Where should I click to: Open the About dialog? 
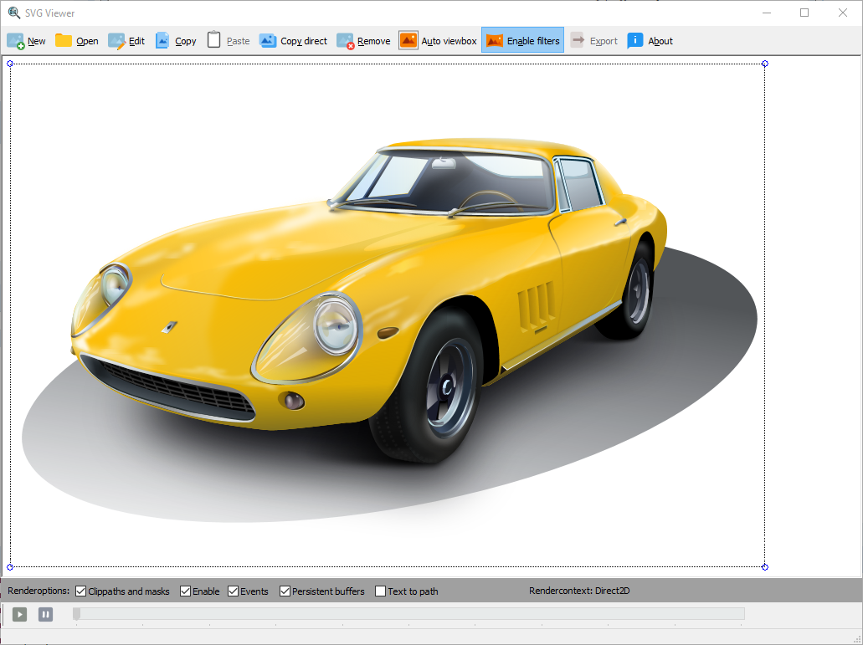650,41
